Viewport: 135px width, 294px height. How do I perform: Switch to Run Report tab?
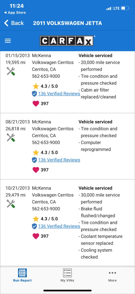[x=22, y=275]
